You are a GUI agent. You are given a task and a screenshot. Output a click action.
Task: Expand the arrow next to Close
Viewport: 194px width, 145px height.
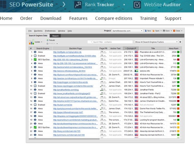coord(182,31)
